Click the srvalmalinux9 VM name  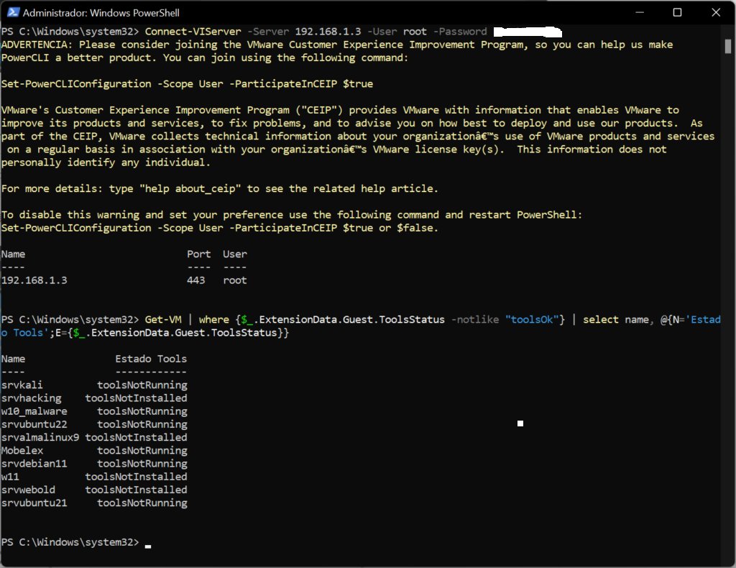(40, 437)
